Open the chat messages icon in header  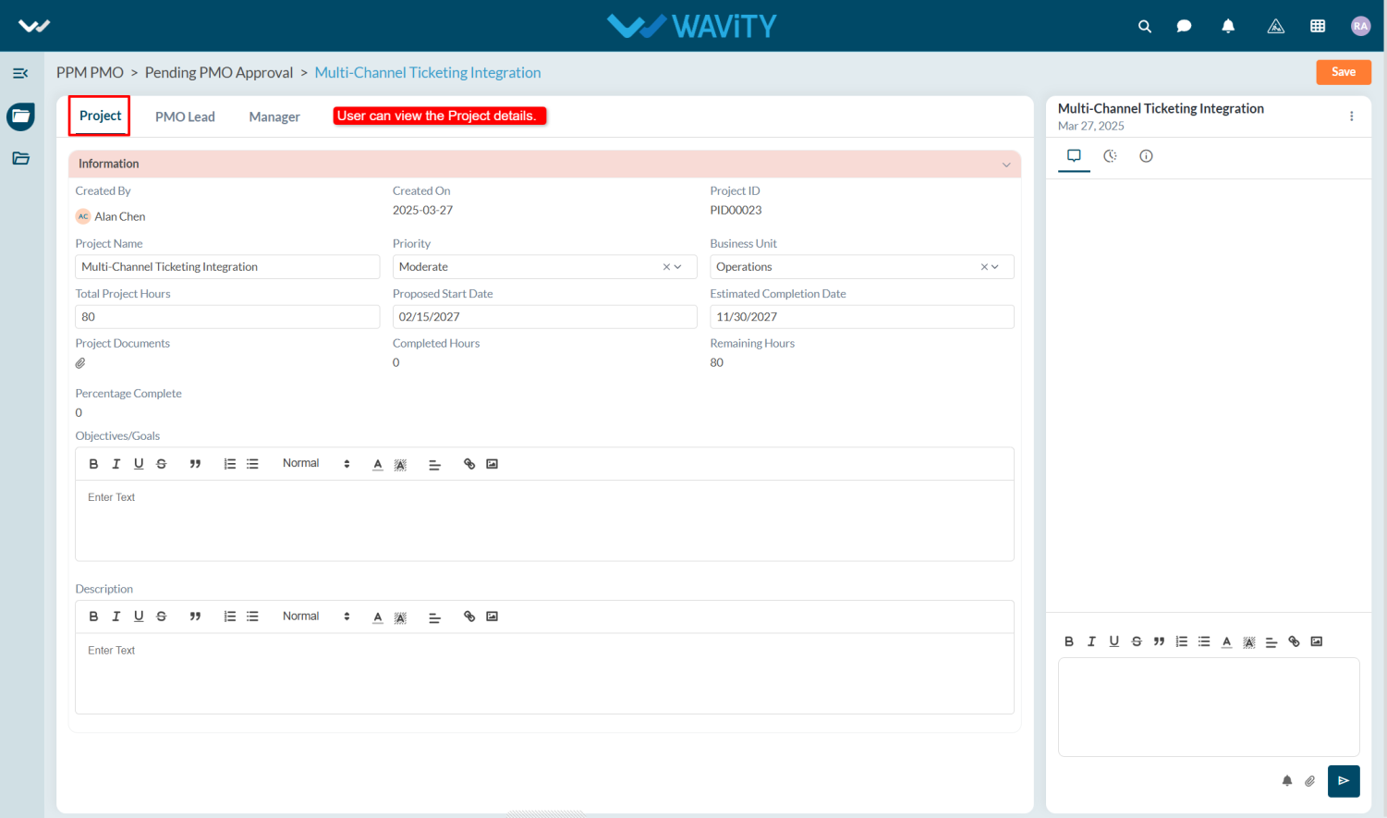point(1184,26)
